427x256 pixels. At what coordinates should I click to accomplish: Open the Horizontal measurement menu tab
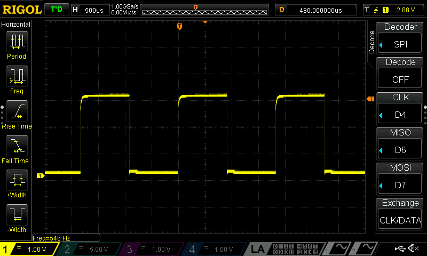click(x=16, y=25)
